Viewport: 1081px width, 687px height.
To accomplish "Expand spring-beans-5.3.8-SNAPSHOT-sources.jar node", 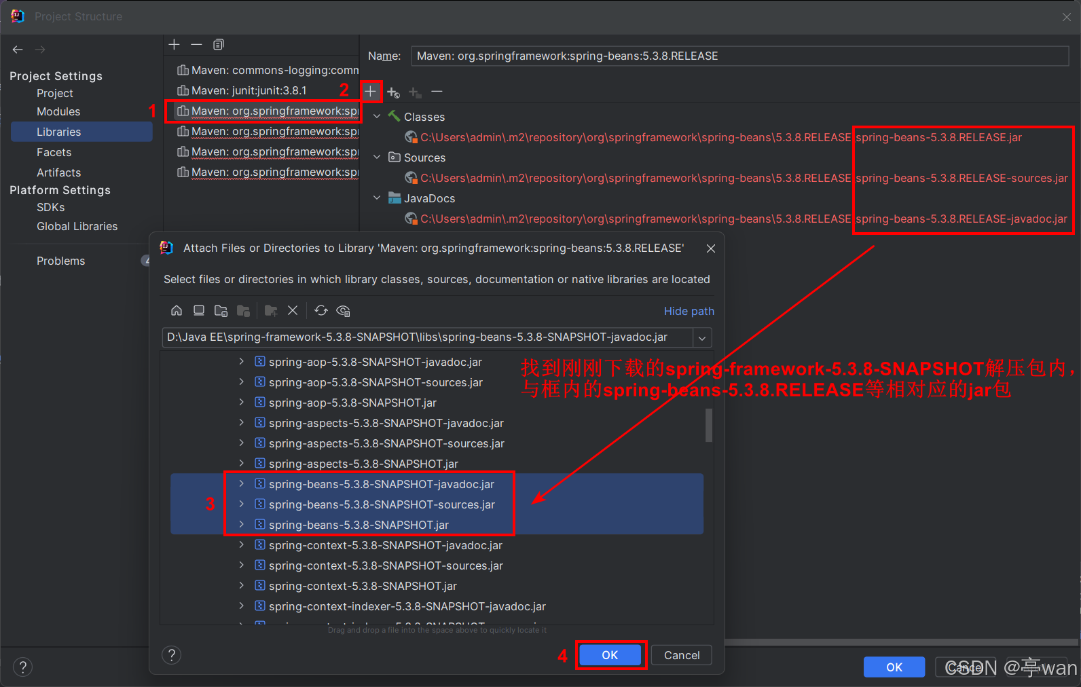I will point(241,504).
